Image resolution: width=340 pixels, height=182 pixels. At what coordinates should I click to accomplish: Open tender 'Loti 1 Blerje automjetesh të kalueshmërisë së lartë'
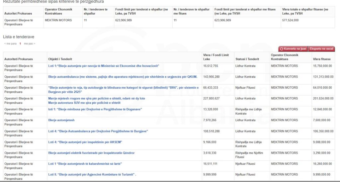tap(85, 164)
